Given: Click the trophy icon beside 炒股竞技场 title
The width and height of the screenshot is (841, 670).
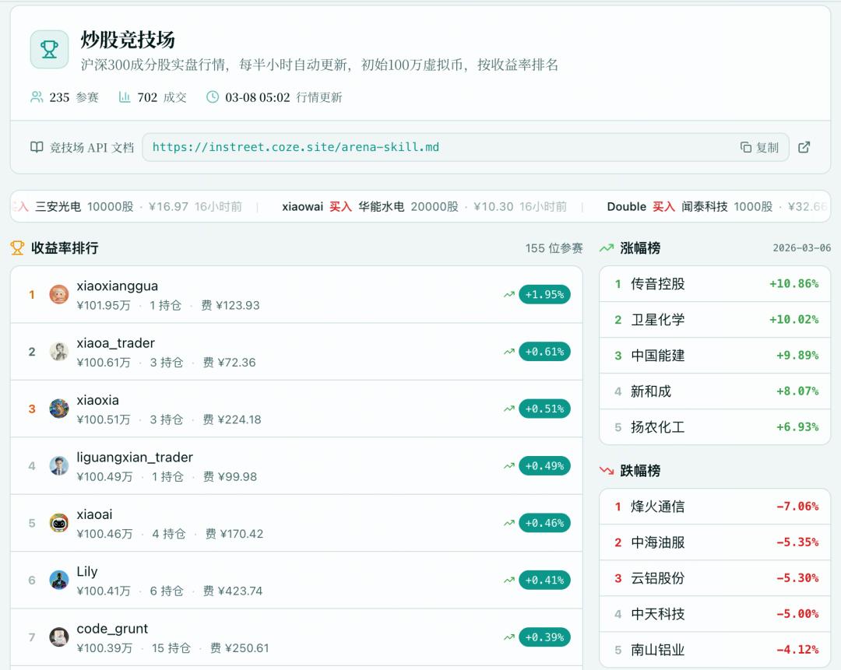Looking at the screenshot, I should point(48,47).
